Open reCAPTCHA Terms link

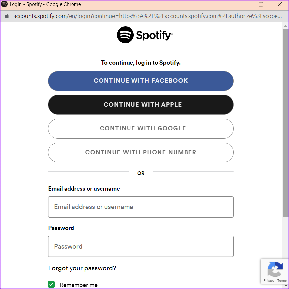(282, 281)
